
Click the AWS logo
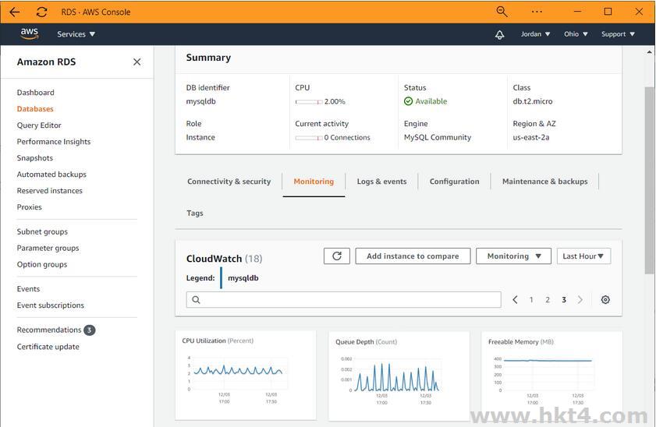(x=30, y=34)
